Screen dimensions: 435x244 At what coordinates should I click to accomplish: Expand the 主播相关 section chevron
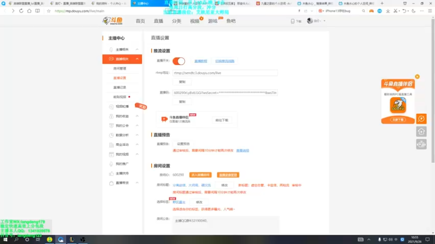(x=137, y=49)
